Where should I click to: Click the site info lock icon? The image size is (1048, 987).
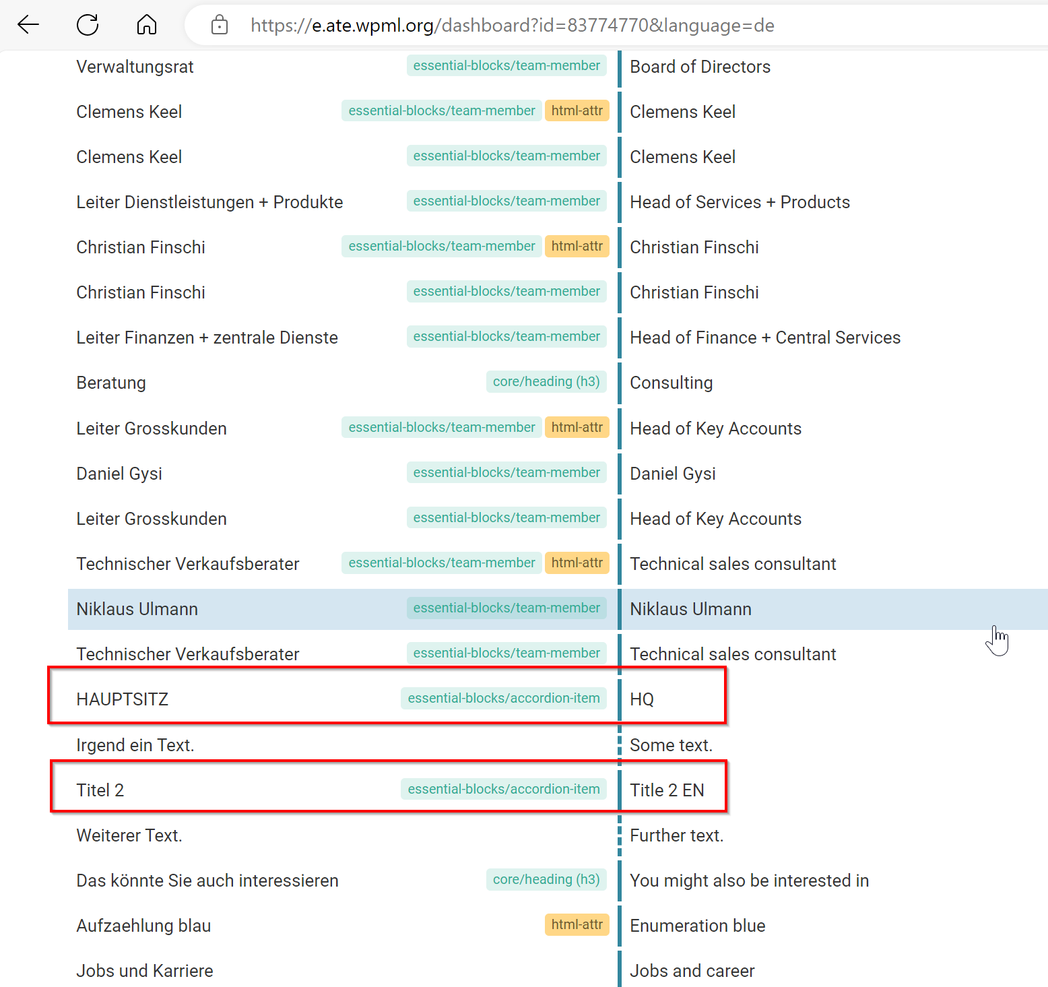point(219,26)
